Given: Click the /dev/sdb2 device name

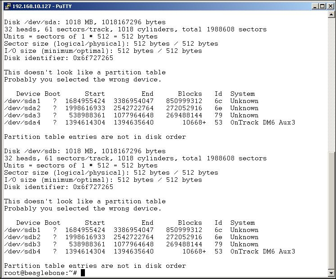Looking at the screenshot, I should [x=22, y=237].
